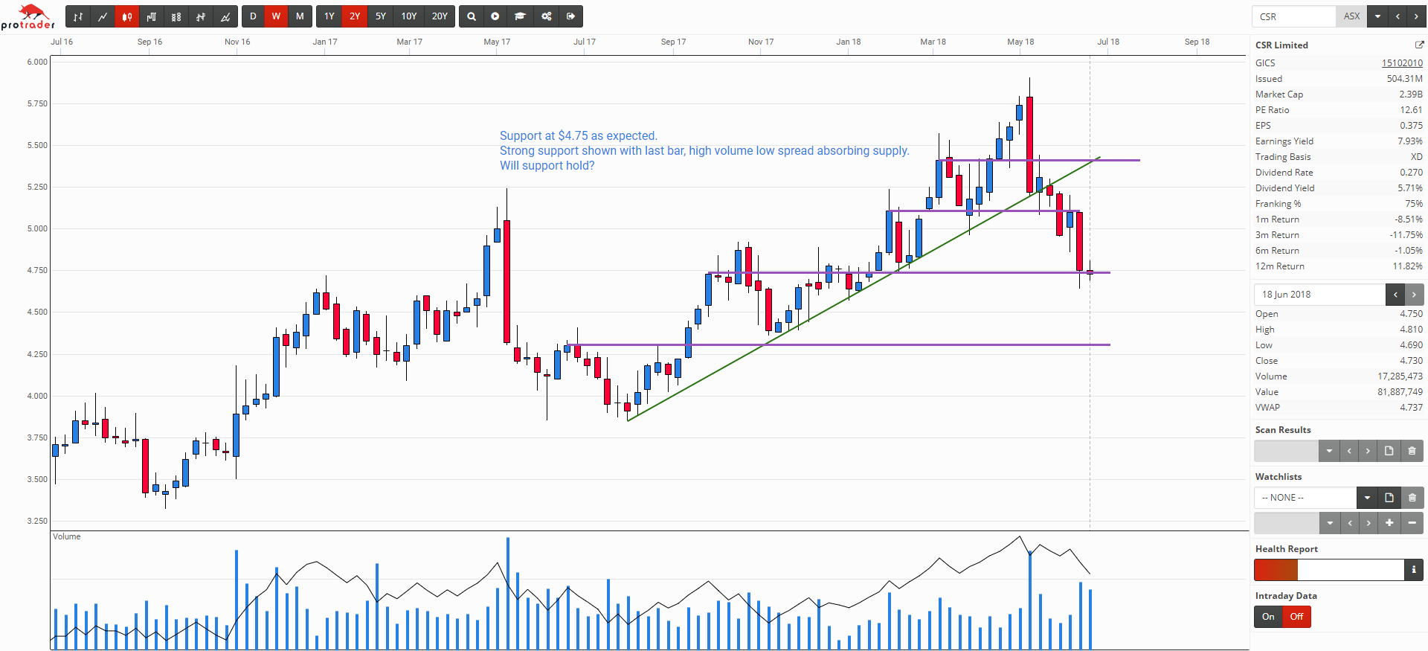The height and width of the screenshot is (651, 1428).
Task: Open the Watchlists -- NONE -- dropdown arrow
Action: [x=1367, y=498]
